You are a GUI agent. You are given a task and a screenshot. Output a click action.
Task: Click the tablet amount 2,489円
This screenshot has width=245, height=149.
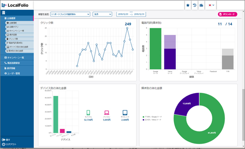click(x=125, y=120)
